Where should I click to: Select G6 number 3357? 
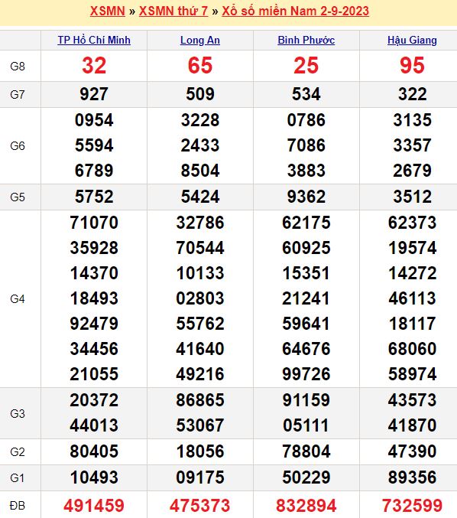tap(412, 145)
